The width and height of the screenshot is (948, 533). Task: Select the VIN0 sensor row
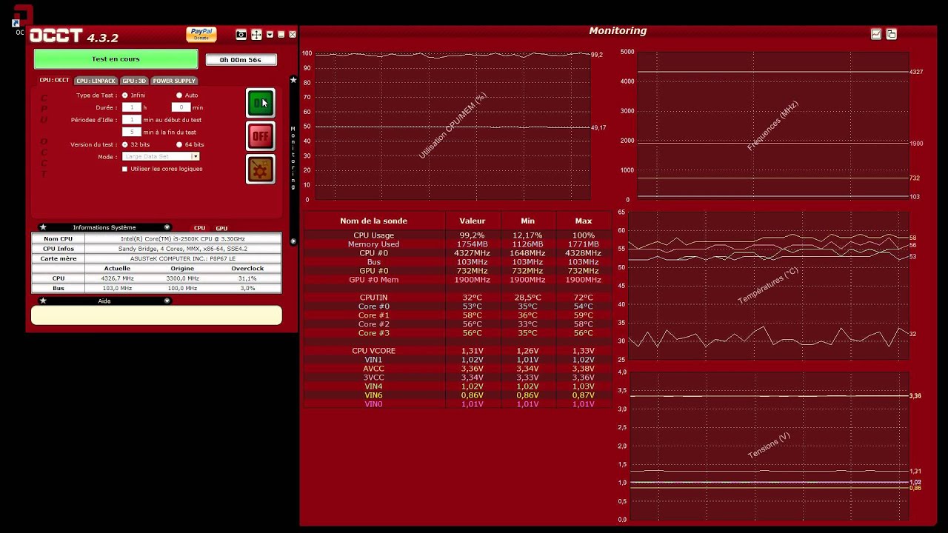click(x=458, y=404)
